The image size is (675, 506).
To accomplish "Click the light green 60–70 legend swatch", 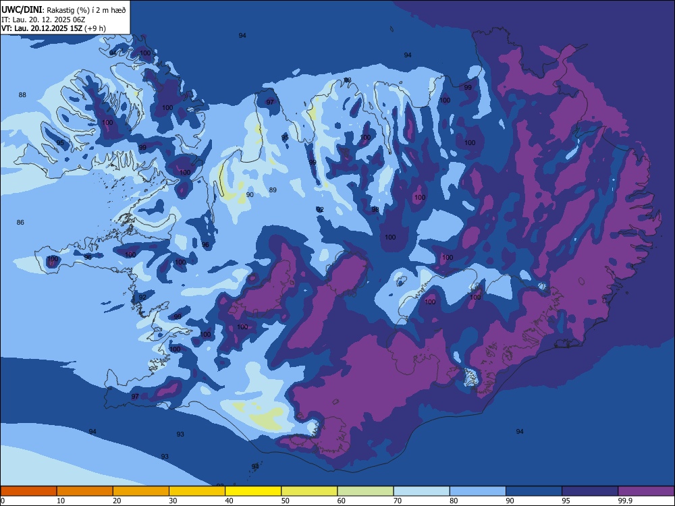I will click(365, 491).
